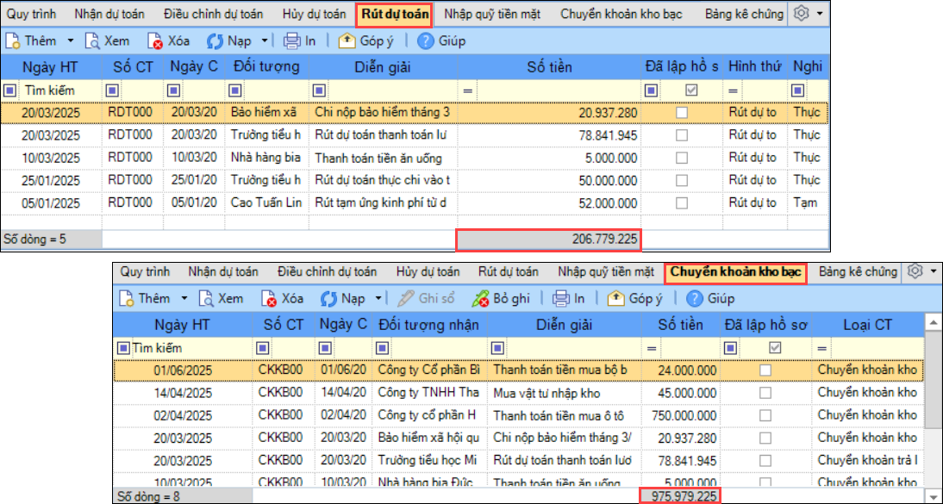Expand the Thêm dropdown arrow in the upper toolbar
Viewport: 943px width, 504px height.
pos(71,40)
